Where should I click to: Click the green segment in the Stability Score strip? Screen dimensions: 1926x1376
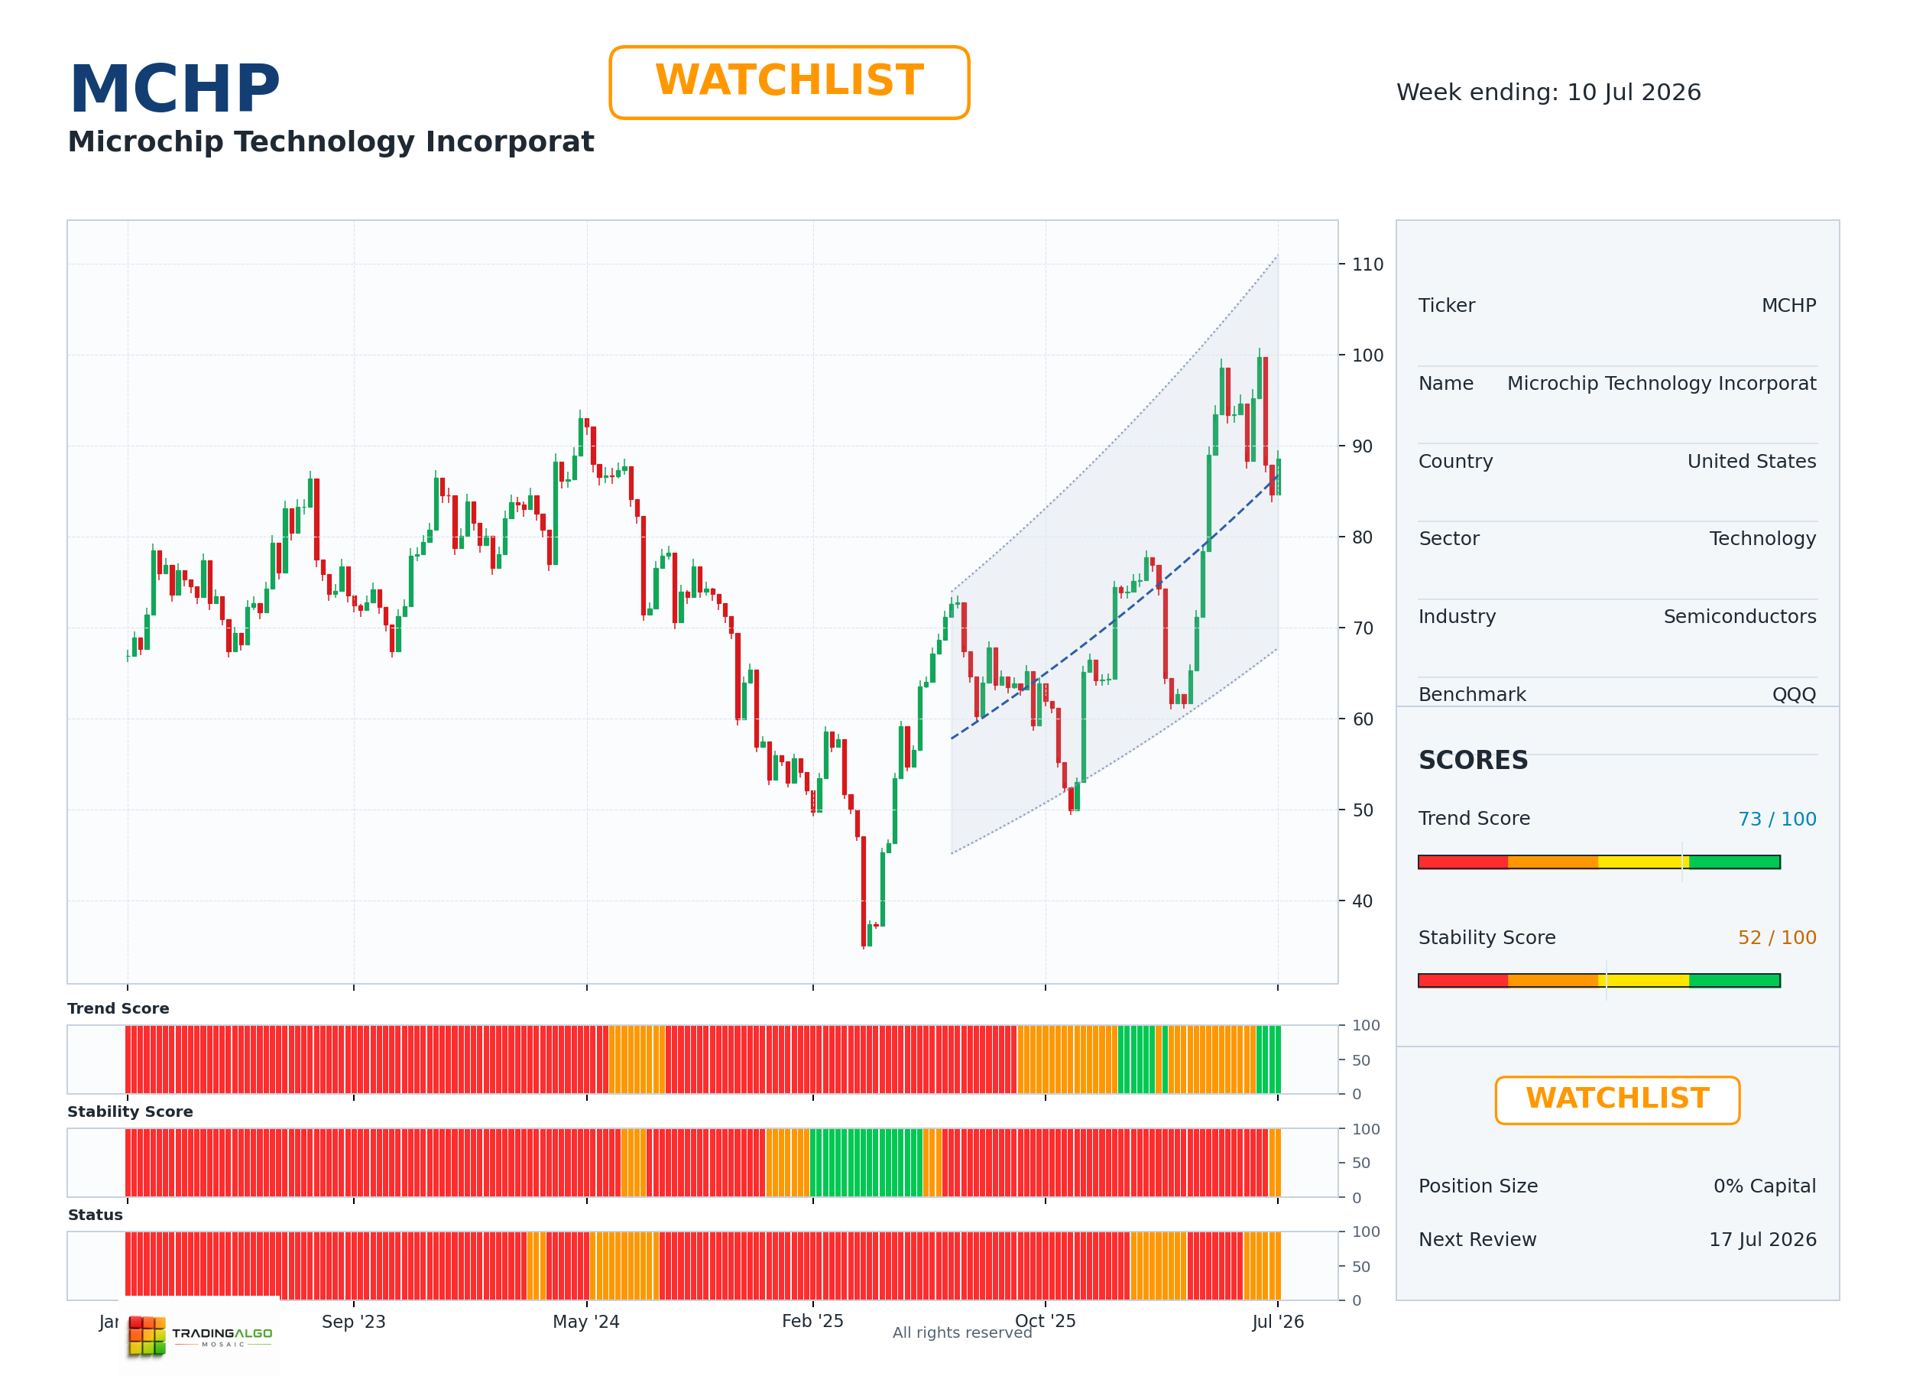click(x=866, y=1163)
